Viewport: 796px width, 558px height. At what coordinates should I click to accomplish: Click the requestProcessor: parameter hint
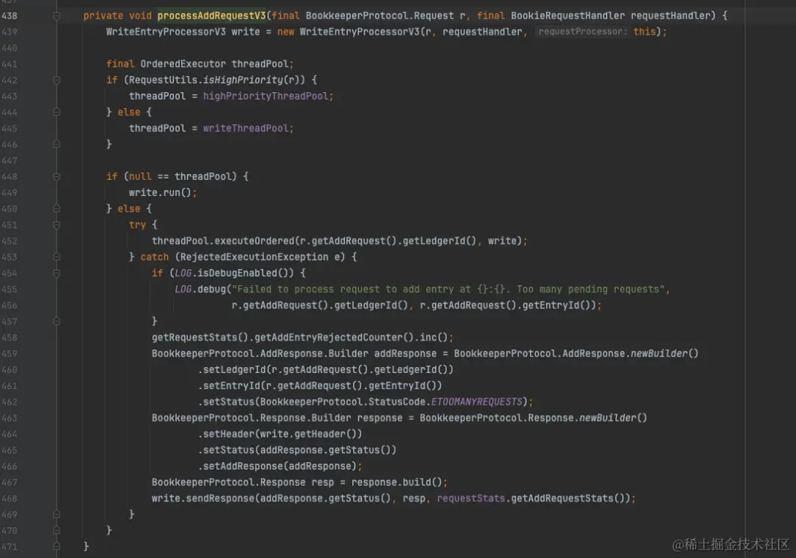tap(582, 32)
